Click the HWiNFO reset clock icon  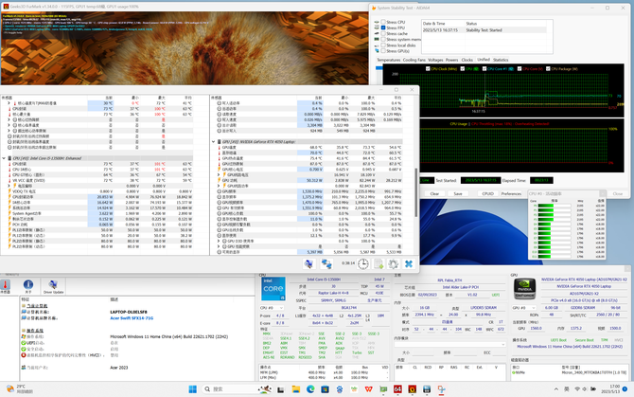(363, 263)
